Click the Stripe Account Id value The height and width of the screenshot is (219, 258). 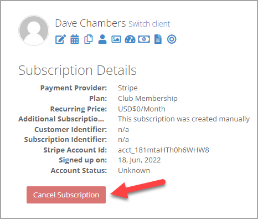pos(163,150)
